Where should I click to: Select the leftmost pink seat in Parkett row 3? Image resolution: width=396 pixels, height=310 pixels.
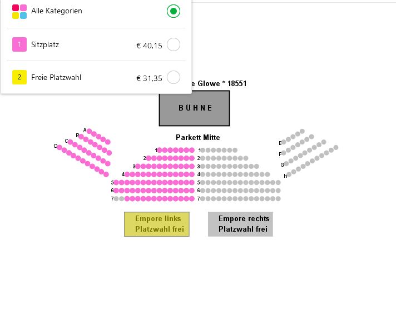tap(138, 167)
